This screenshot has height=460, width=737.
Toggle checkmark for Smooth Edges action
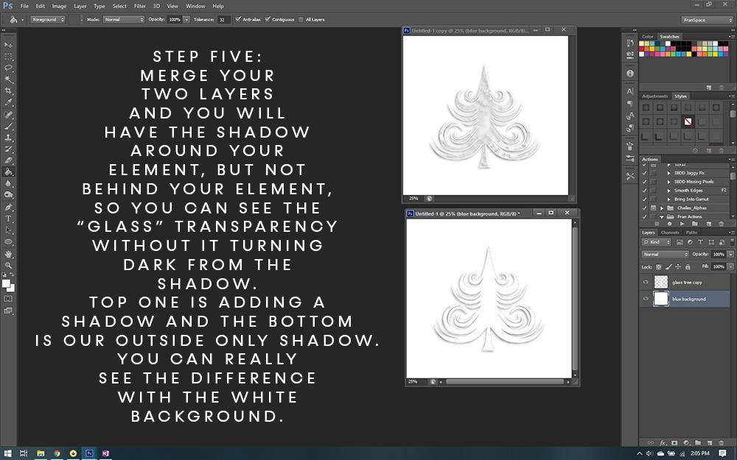coord(644,191)
